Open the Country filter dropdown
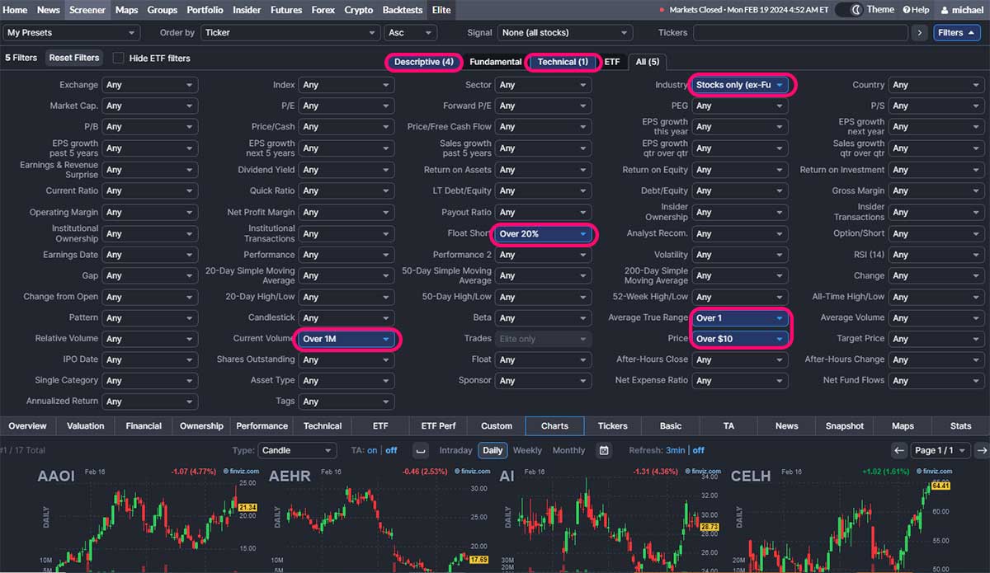Image resolution: width=990 pixels, height=573 pixels. (936, 85)
